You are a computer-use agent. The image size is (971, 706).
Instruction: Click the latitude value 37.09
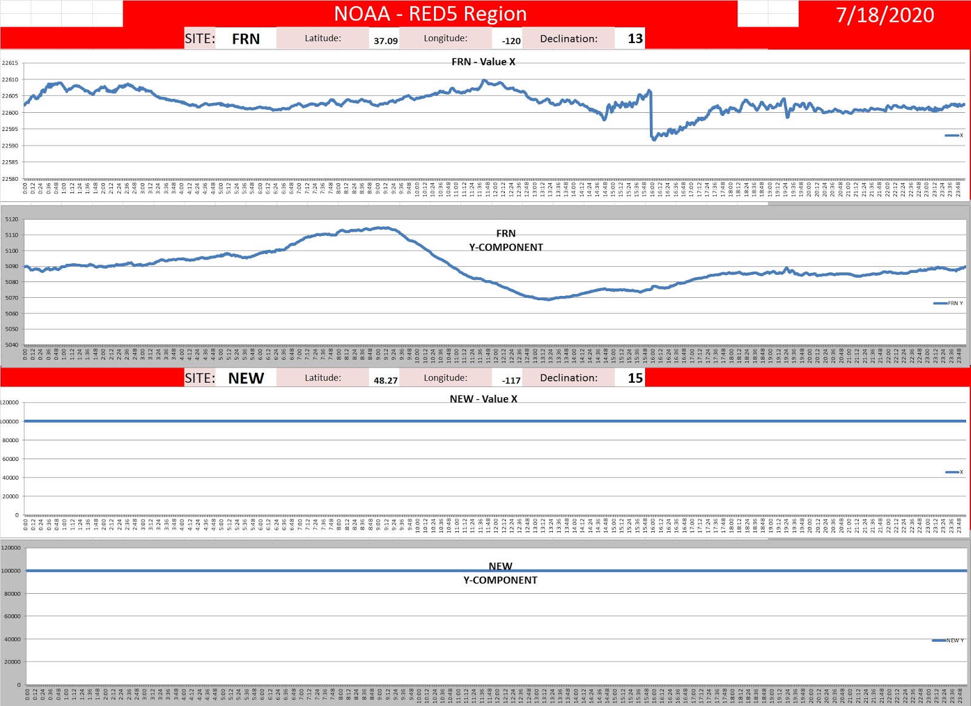(x=385, y=41)
